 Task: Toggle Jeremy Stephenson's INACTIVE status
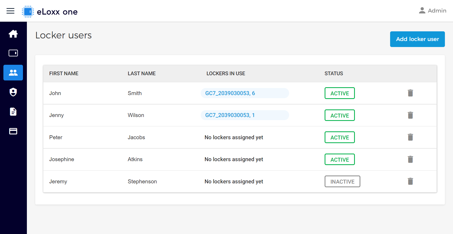(342, 182)
